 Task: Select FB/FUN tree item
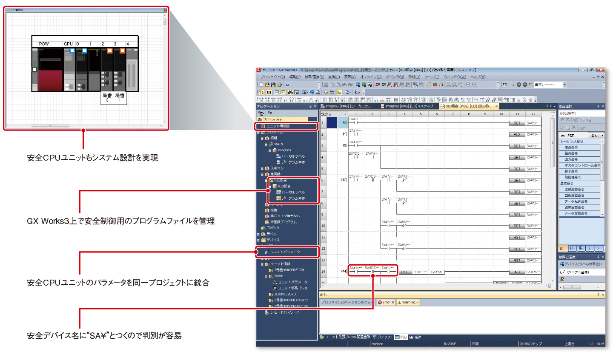click(272, 228)
